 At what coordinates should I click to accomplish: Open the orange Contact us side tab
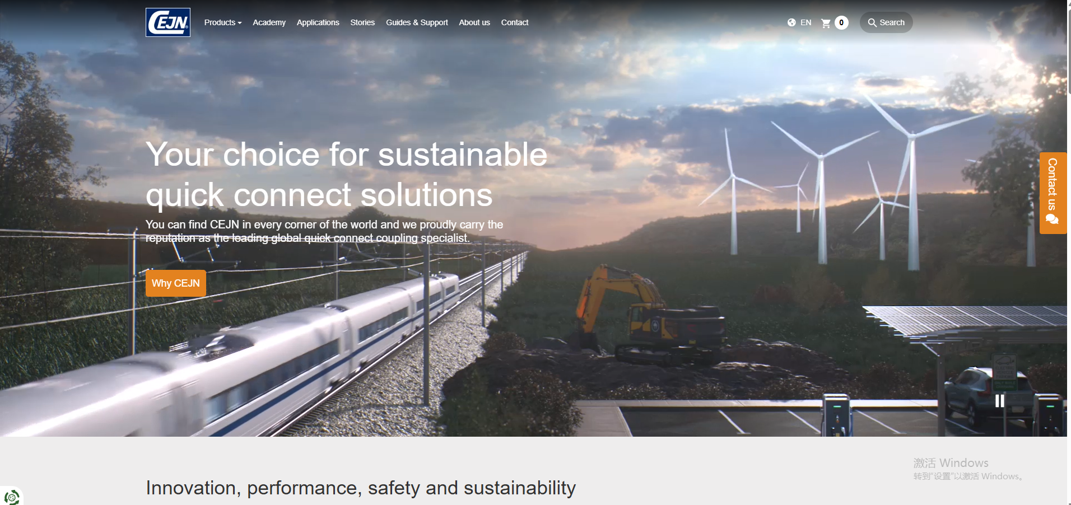[1053, 193]
